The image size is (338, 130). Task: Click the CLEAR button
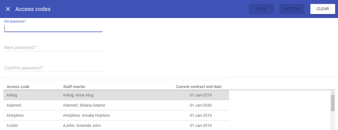322,9
